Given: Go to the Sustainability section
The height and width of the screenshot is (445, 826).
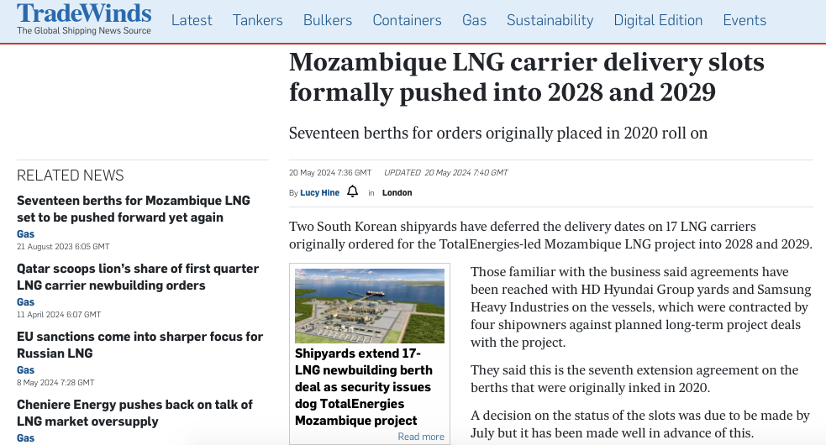Looking at the screenshot, I should click(x=550, y=20).
